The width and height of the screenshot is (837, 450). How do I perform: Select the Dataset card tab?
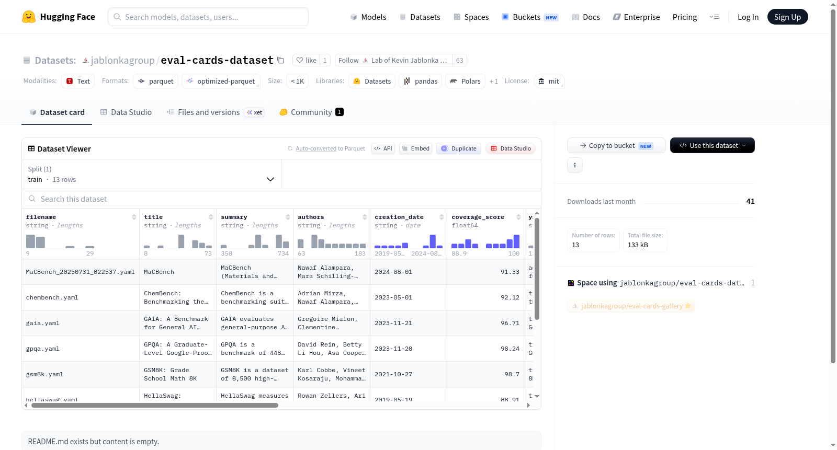(x=57, y=112)
